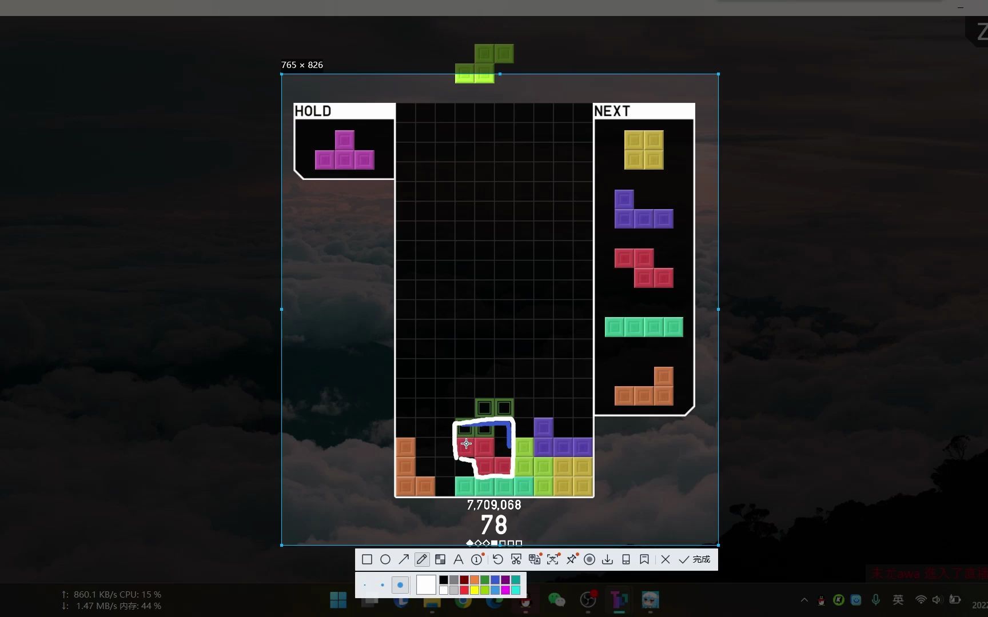Pick the bright red color swatch

tap(464, 590)
